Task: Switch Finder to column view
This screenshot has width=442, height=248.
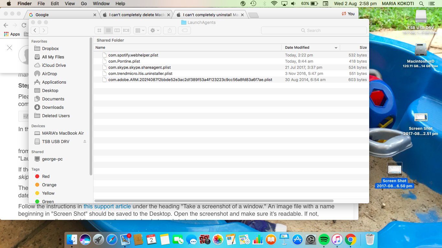Action: point(117,30)
